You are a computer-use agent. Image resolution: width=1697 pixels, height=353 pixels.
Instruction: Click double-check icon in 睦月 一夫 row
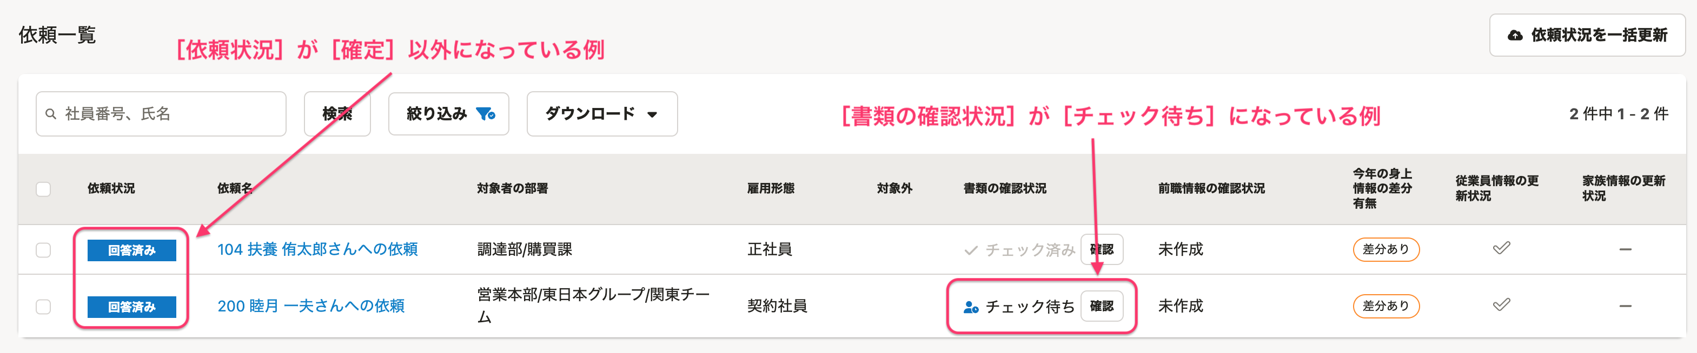(x=1501, y=305)
